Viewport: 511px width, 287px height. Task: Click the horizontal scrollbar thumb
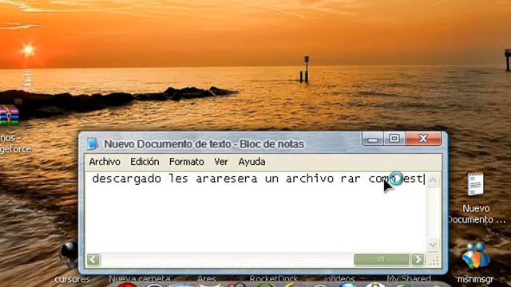coord(381,259)
